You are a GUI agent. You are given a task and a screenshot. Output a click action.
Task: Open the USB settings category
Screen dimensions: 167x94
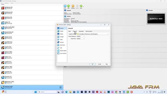tap(62, 48)
